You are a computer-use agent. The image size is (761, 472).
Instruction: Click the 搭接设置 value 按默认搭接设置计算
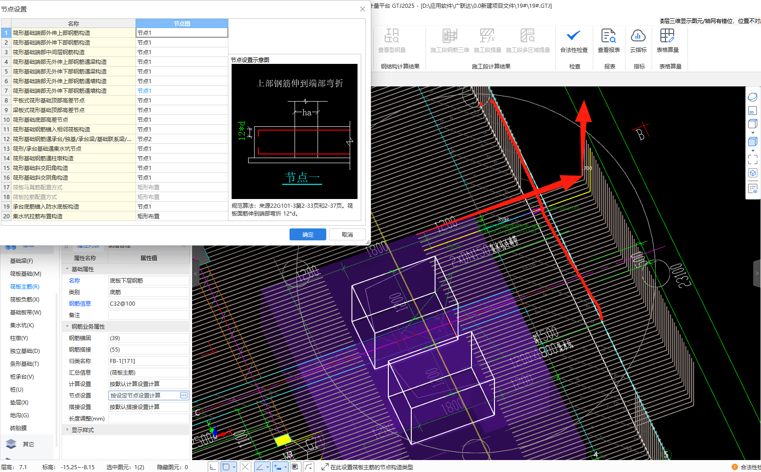point(148,407)
